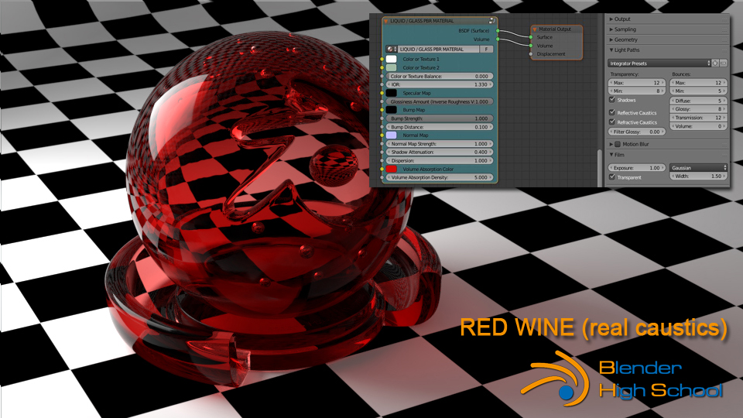Viewport: 743px width, 418px height.
Task: Click the Surface input socket on Material Output
Action: (x=531, y=37)
